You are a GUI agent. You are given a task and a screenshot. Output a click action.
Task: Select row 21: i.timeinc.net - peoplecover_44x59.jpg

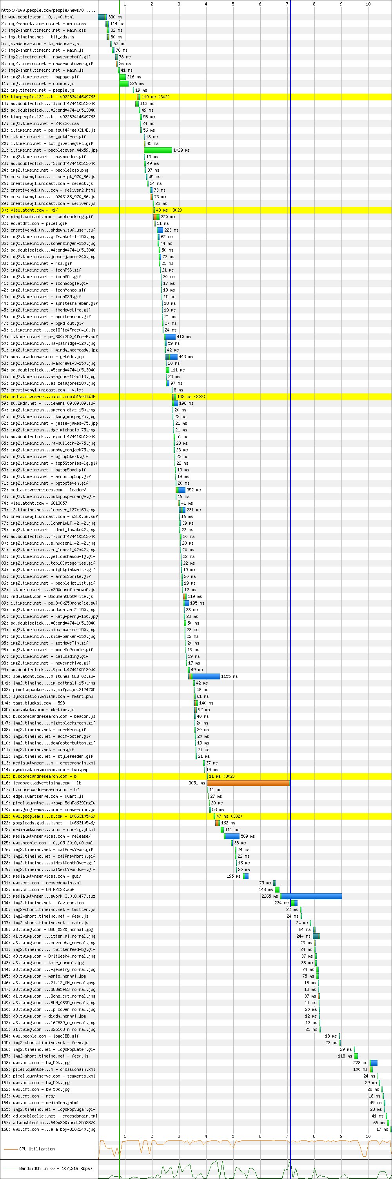click(x=196, y=150)
